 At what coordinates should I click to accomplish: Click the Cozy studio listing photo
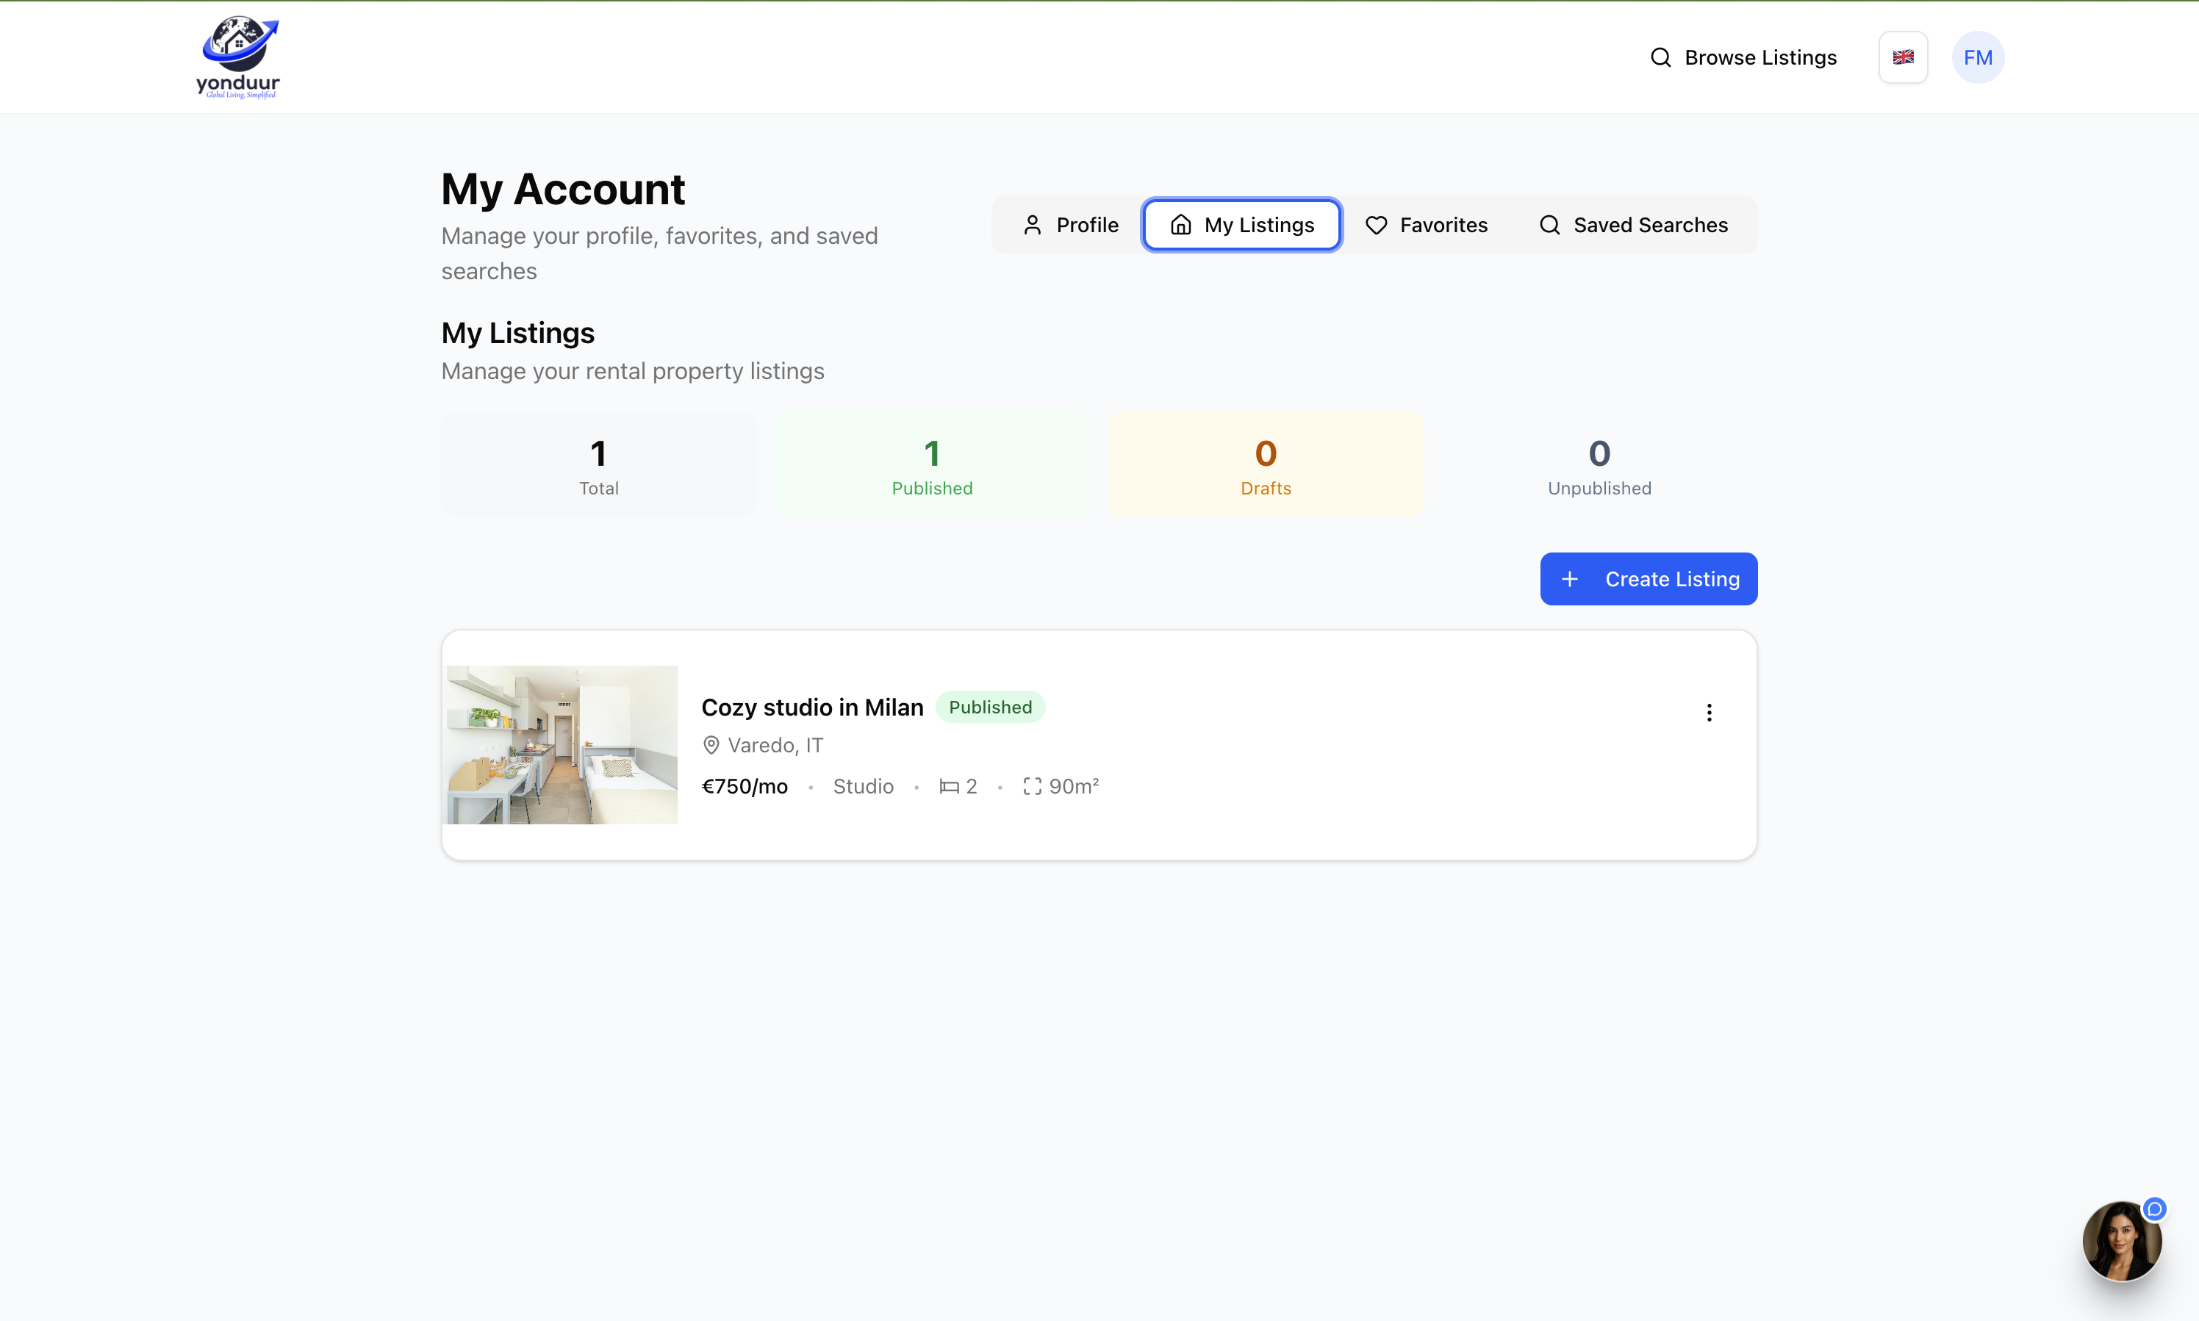[562, 745]
